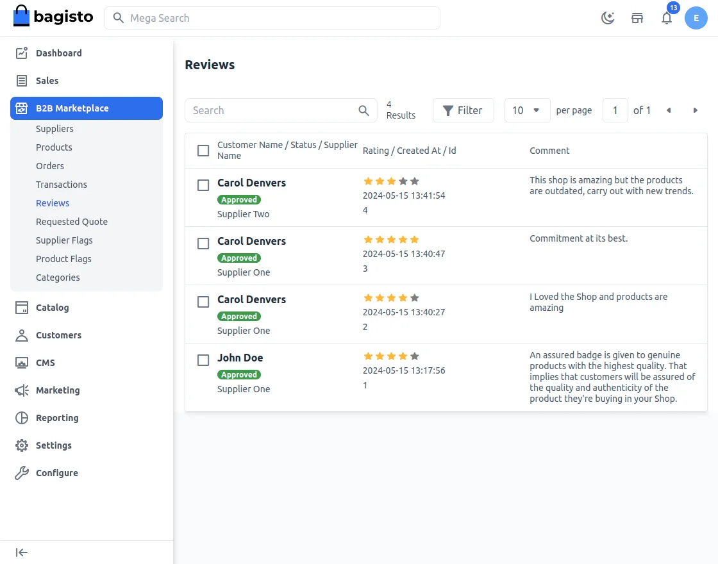Go to next page arrow
Image resolution: width=718 pixels, height=564 pixels.
coord(696,110)
